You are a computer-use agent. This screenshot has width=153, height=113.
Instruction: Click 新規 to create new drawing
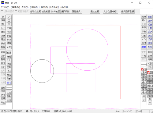pyautogui.click(x=144, y=17)
